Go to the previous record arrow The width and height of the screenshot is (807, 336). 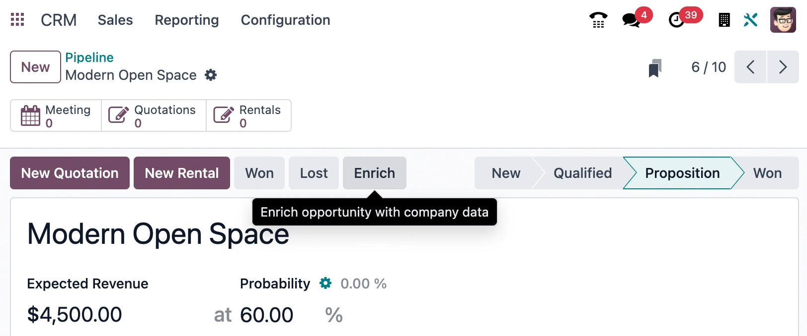pos(750,67)
